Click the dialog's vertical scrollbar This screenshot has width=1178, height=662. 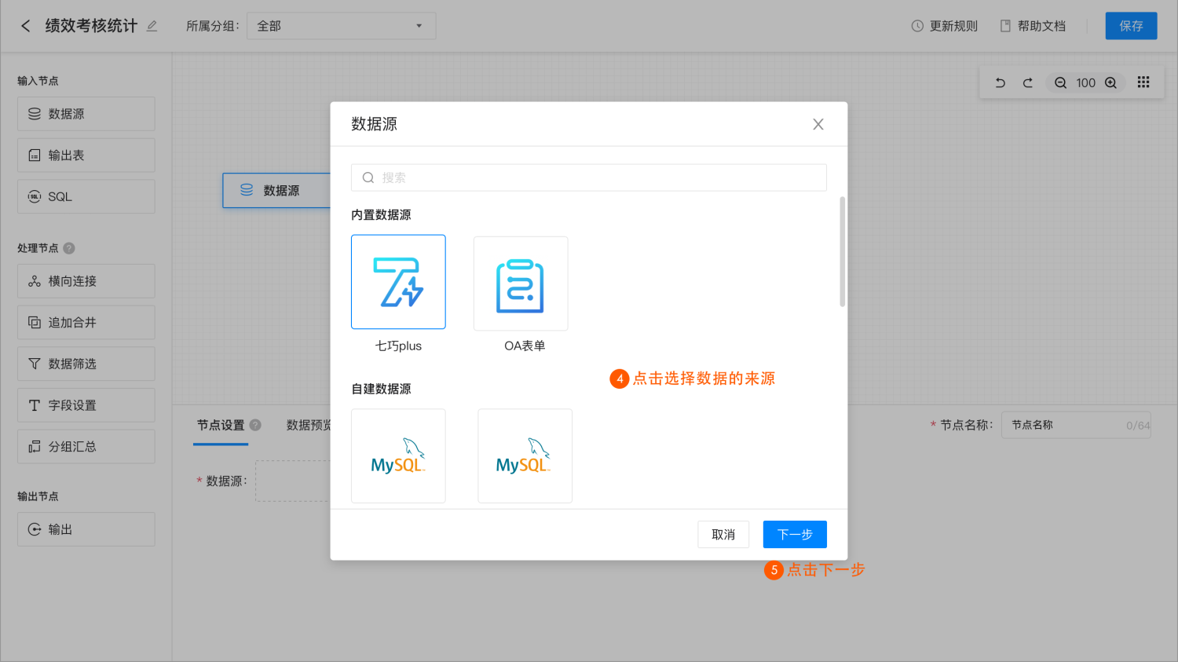coord(843,251)
